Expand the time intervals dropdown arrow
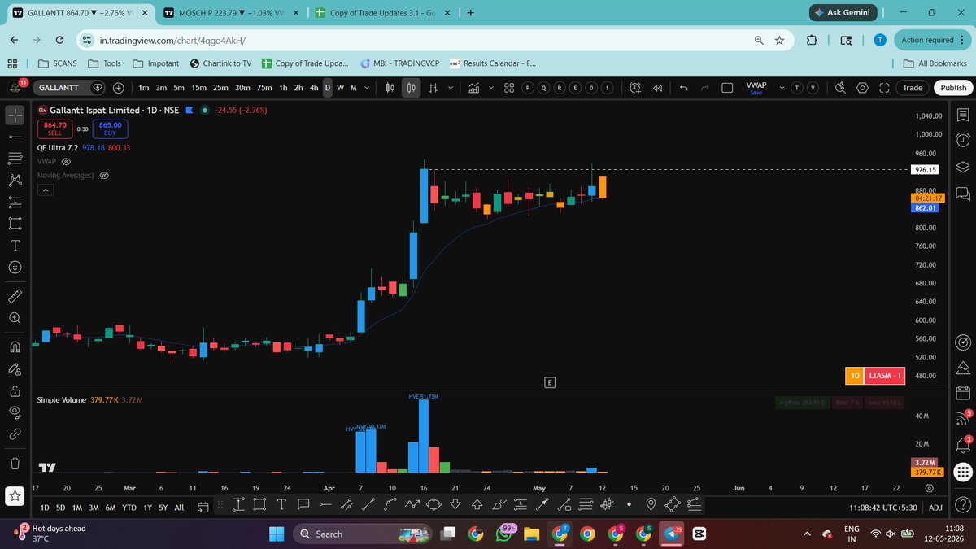This screenshot has width=976, height=549. [366, 88]
